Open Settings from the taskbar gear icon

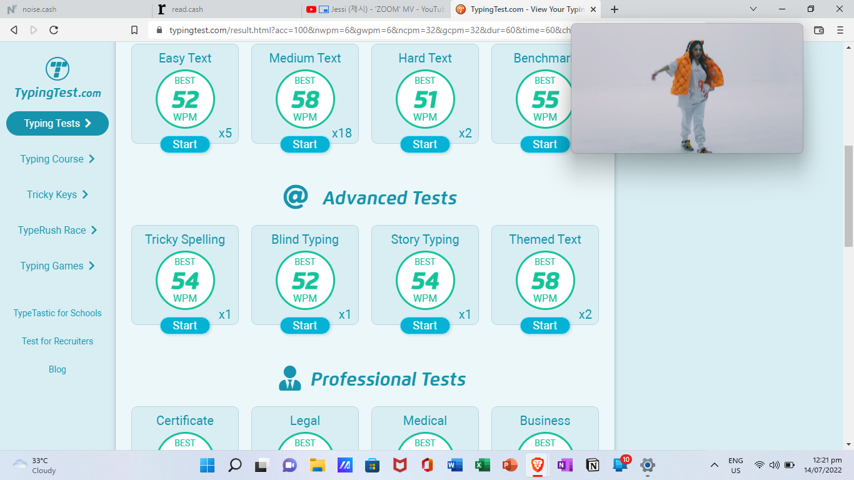tap(648, 465)
